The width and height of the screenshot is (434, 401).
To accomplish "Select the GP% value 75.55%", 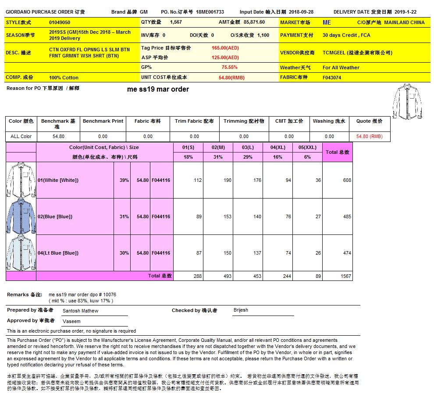I will click(229, 67).
